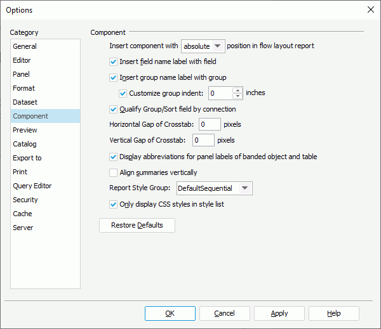Enable Align summaries vertically
381x329 pixels.
click(x=113, y=173)
